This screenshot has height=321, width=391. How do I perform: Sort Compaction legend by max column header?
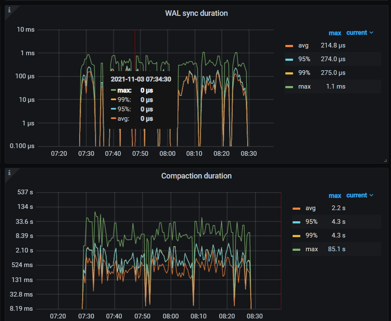pos(335,196)
